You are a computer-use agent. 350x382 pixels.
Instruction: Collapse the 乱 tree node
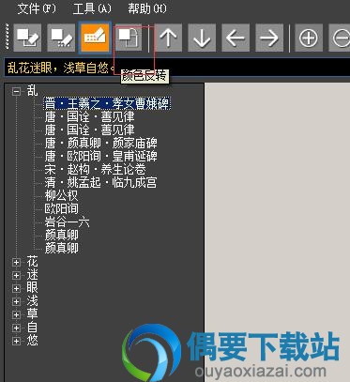tap(16, 91)
